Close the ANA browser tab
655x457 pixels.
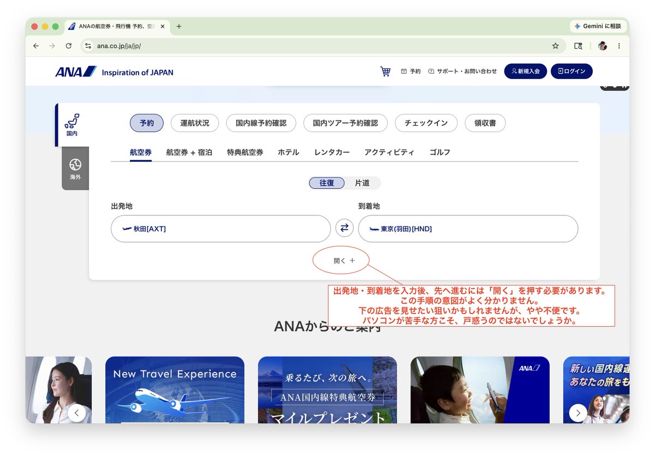pyautogui.click(x=163, y=26)
